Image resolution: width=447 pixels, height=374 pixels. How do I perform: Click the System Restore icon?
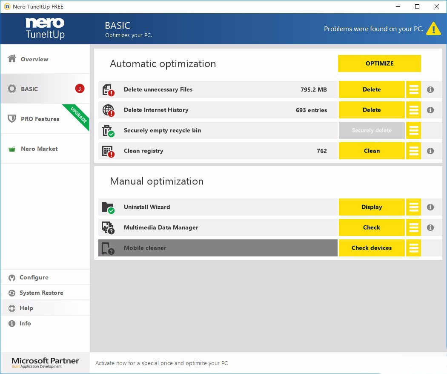(x=12, y=293)
